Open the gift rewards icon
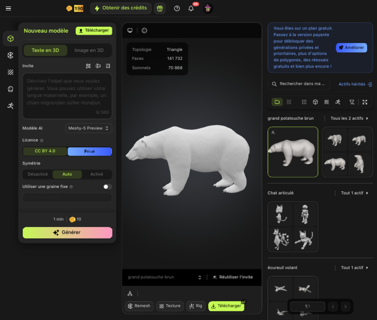The height and width of the screenshot is (320, 377). [x=160, y=8]
